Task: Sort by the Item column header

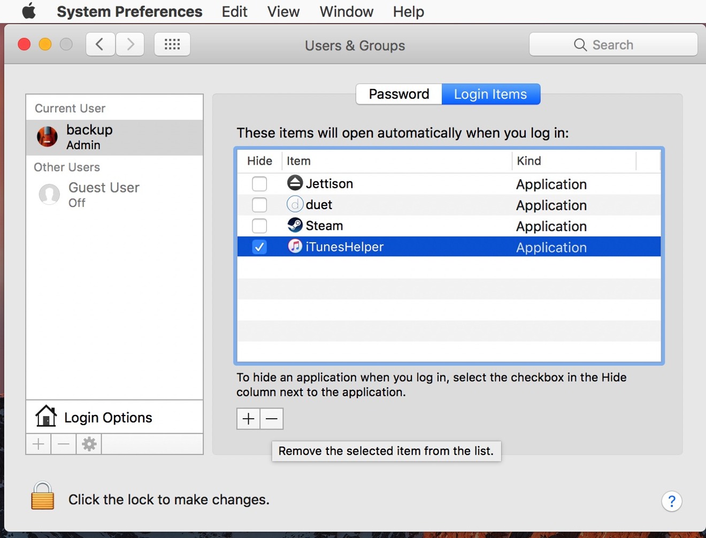Action: coord(396,161)
